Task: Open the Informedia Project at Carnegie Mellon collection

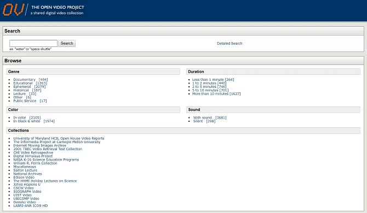Action: tap(57, 142)
